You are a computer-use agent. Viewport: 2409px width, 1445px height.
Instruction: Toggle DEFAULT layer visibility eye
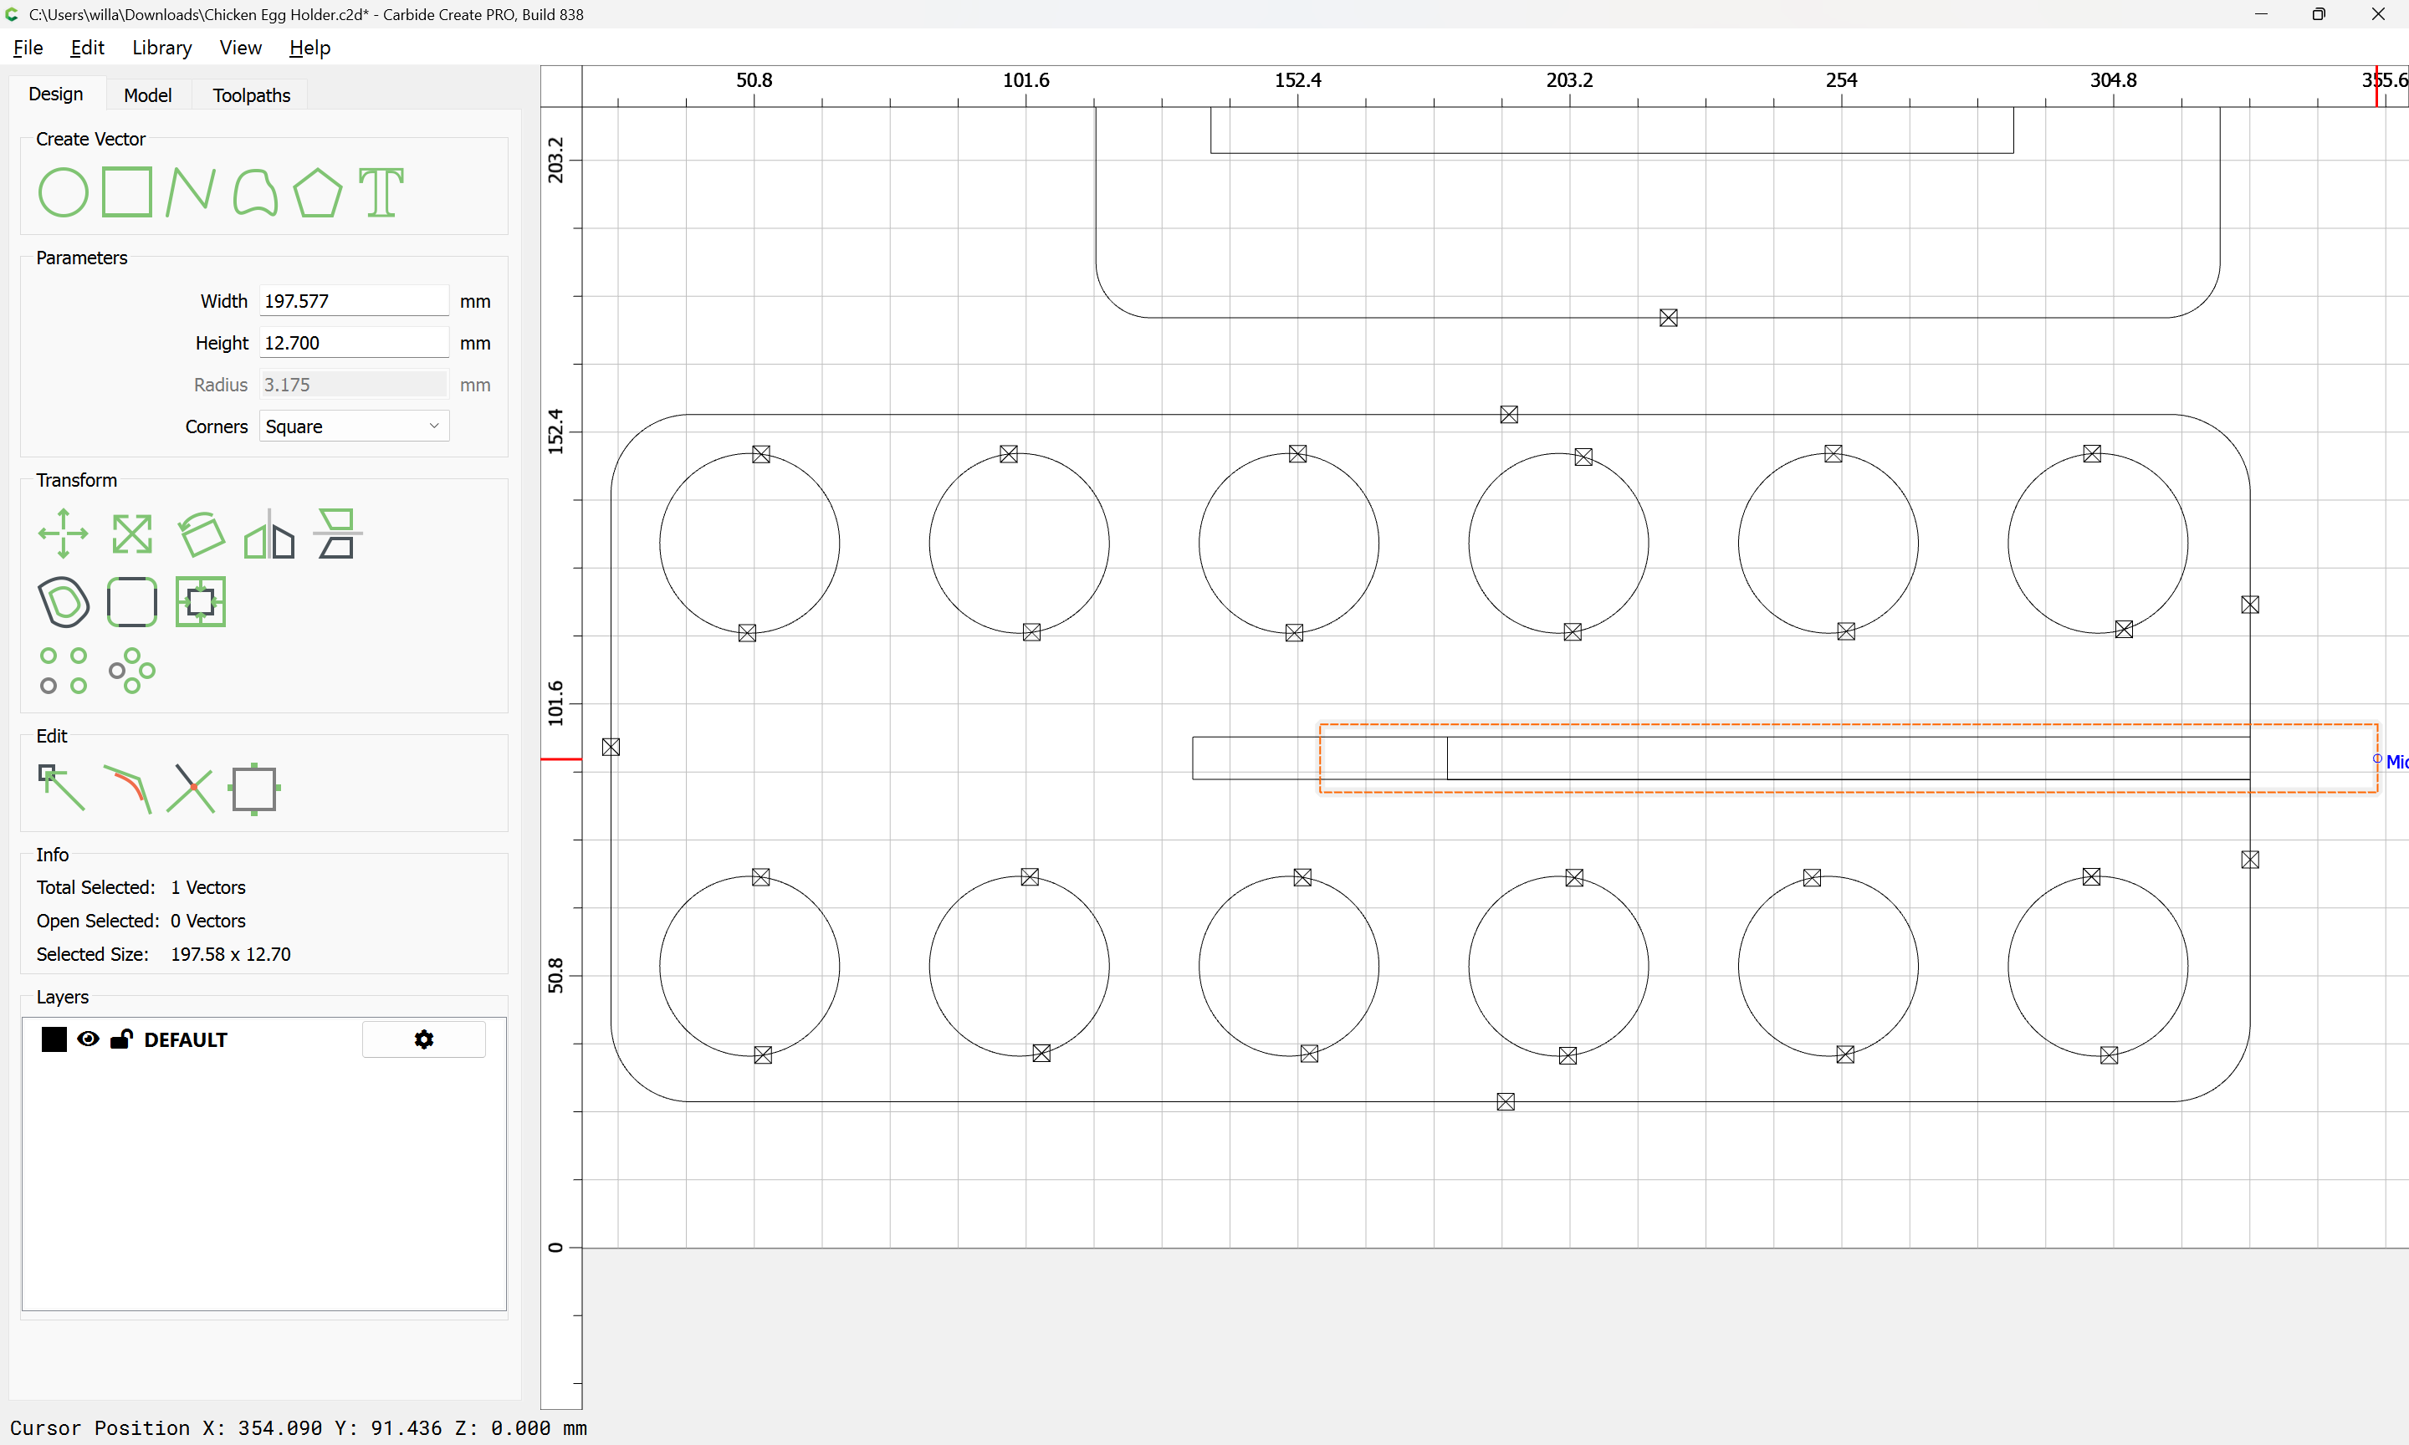pyautogui.click(x=88, y=1039)
